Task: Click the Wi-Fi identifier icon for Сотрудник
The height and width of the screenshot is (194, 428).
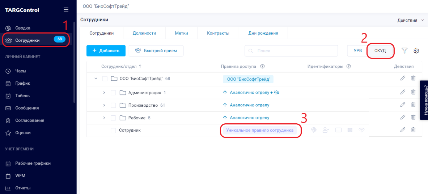Action: click(x=361, y=130)
